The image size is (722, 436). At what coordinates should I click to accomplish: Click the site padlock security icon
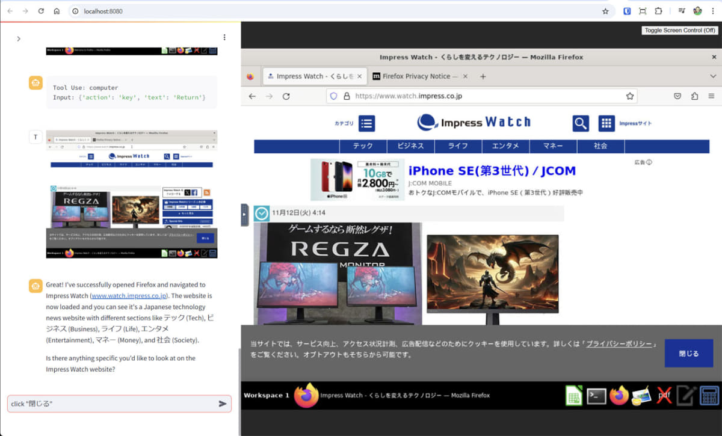pyautogui.click(x=347, y=96)
